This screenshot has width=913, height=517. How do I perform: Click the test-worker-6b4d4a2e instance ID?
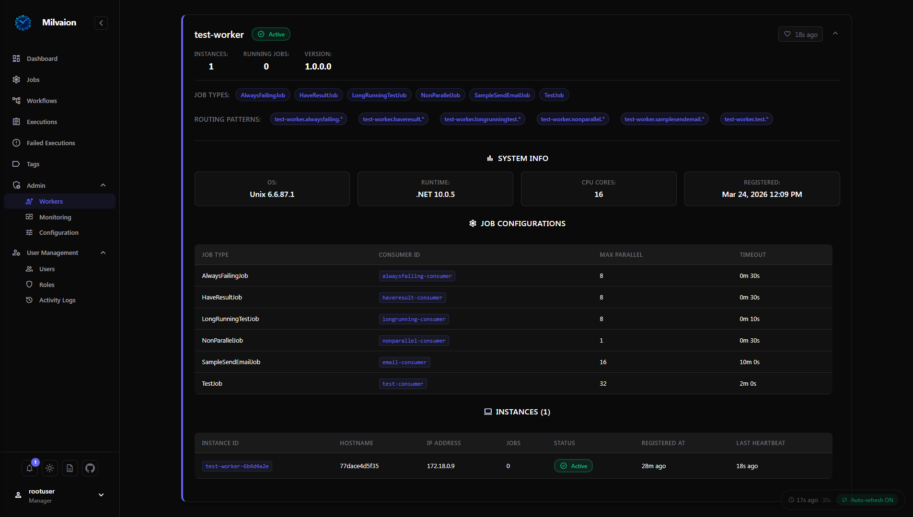click(237, 466)
